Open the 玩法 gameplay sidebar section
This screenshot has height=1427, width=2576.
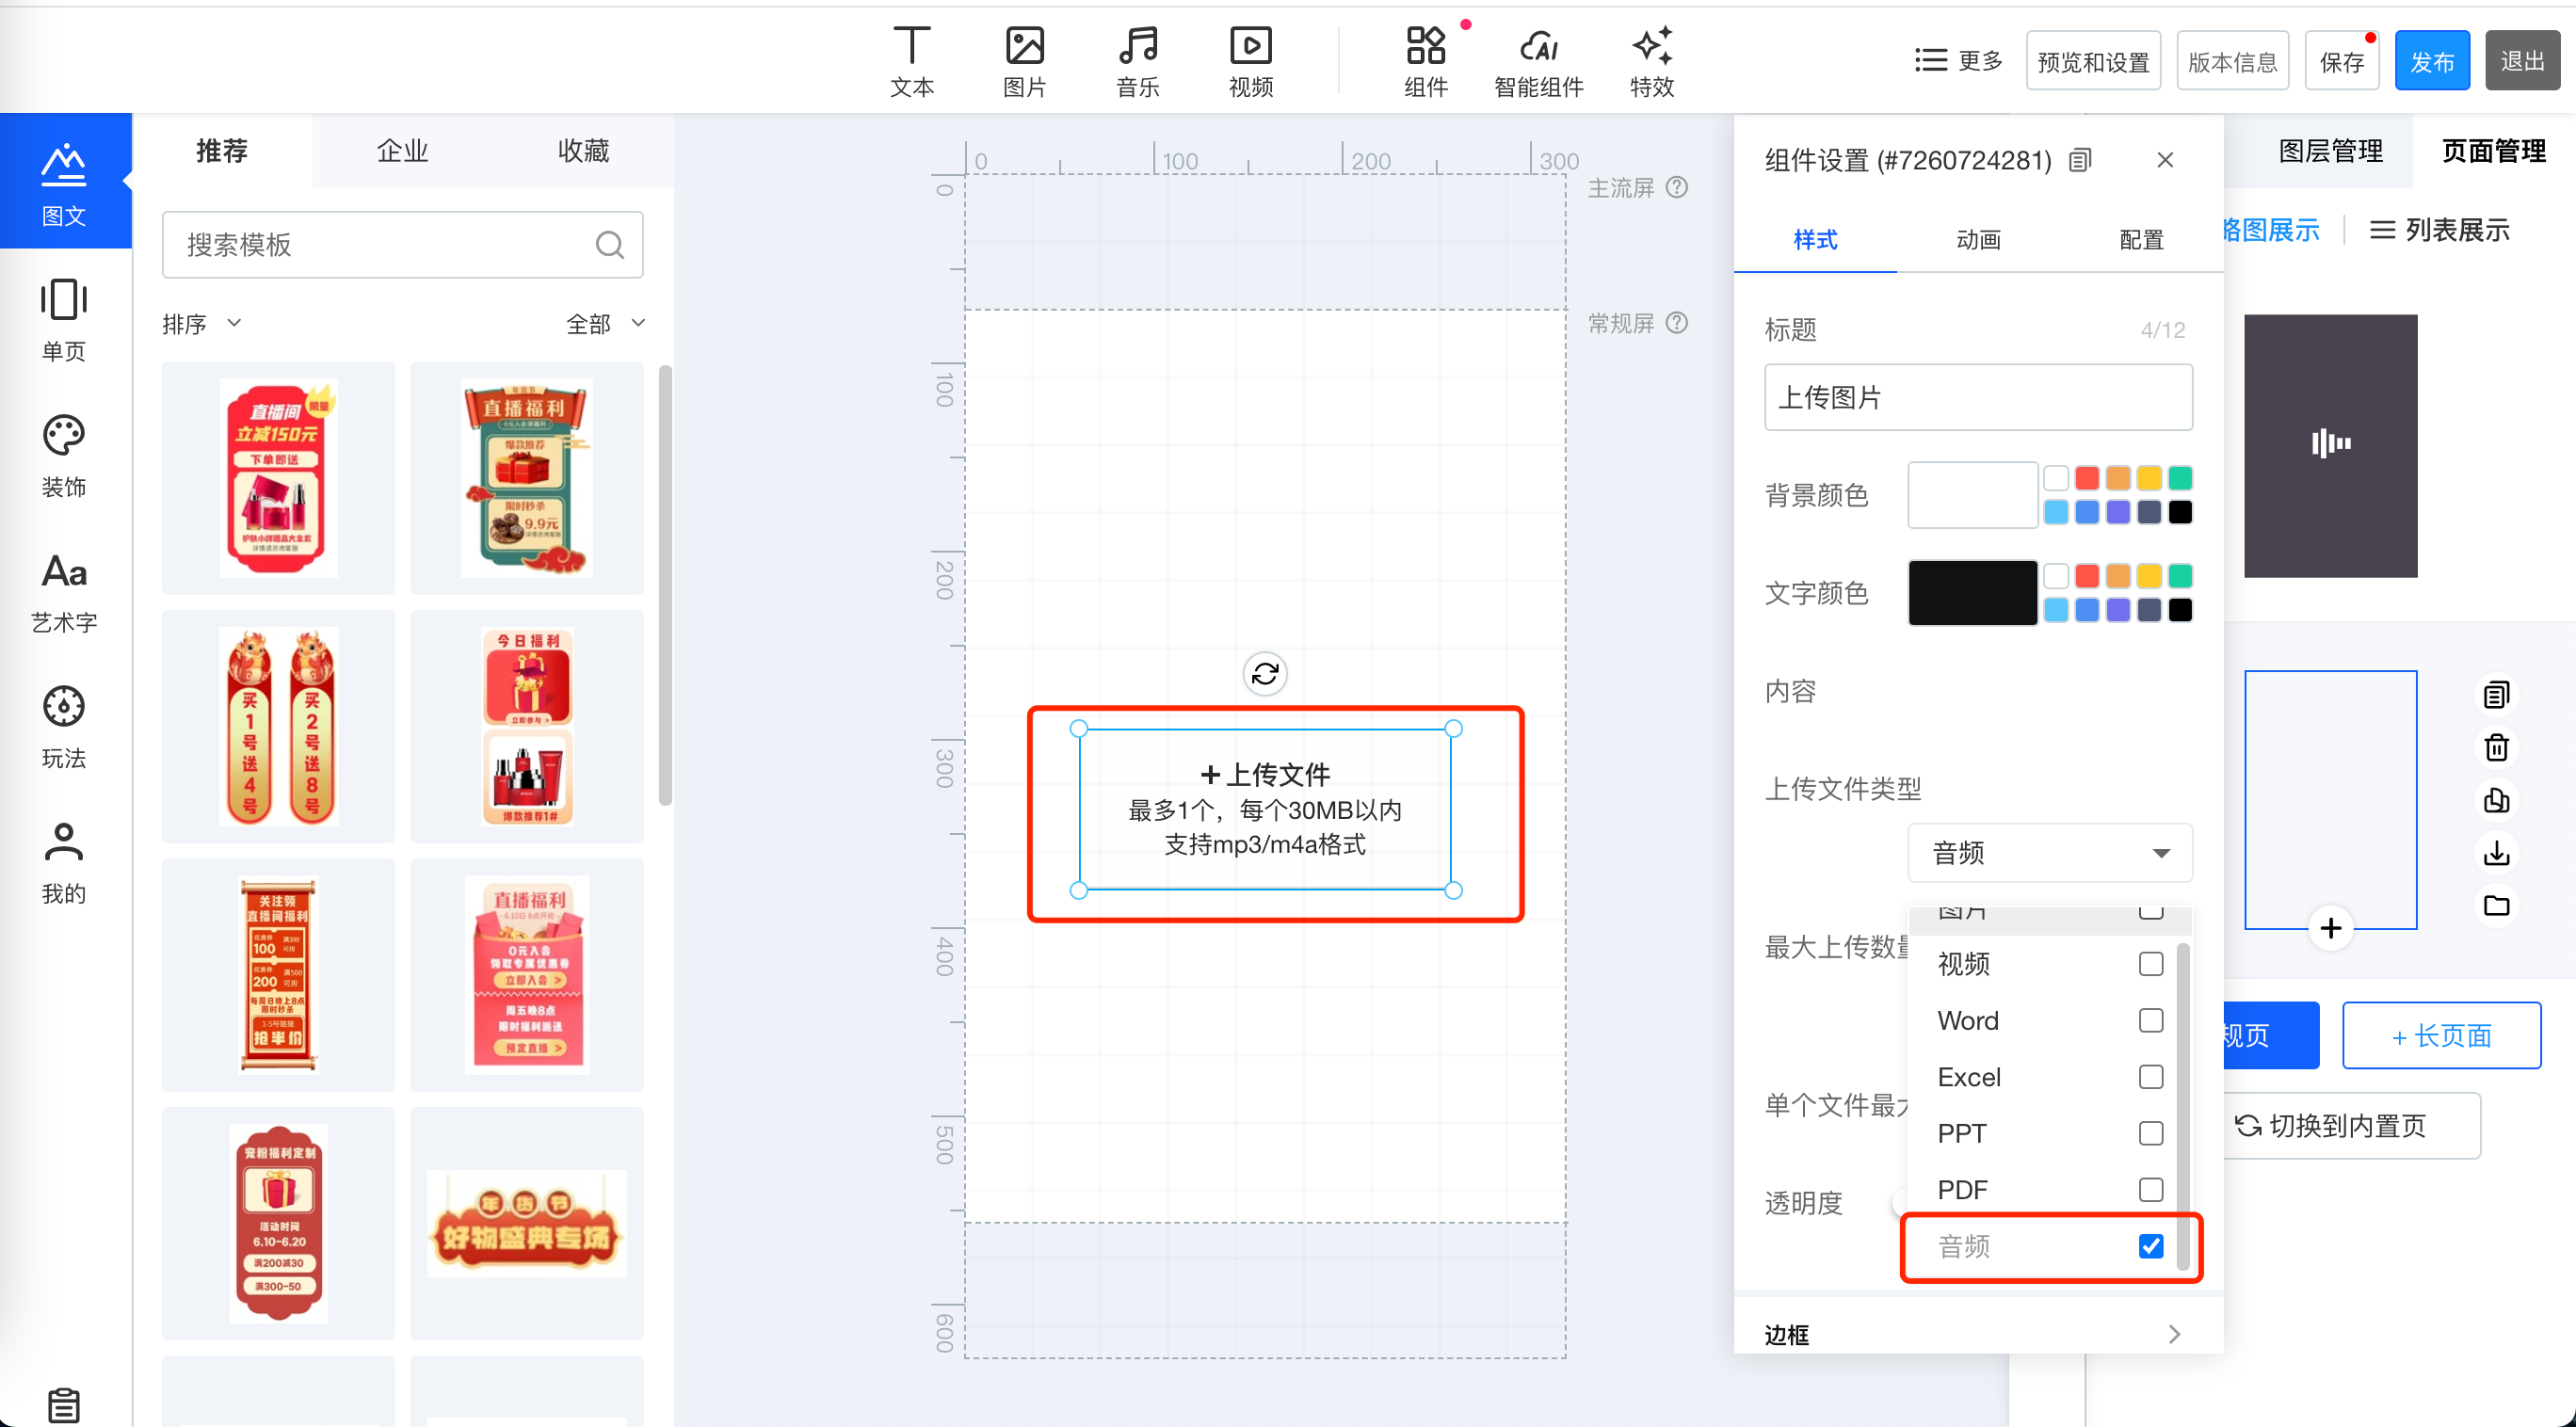(x=64, y=727)
